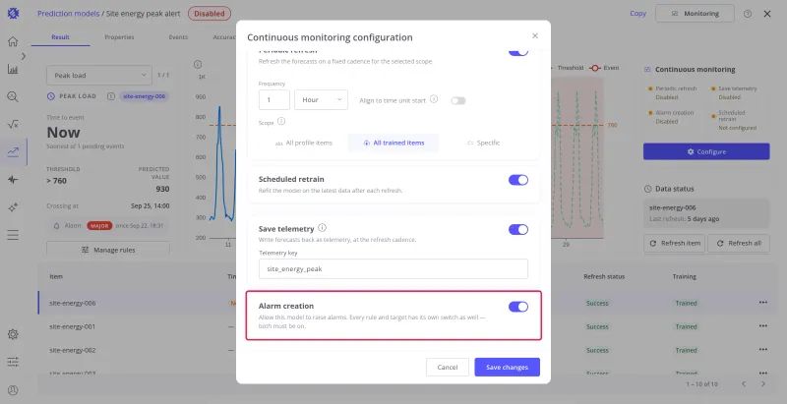Click the Refresh status column header
Screen dimensions: 787x404
point(604,276)
